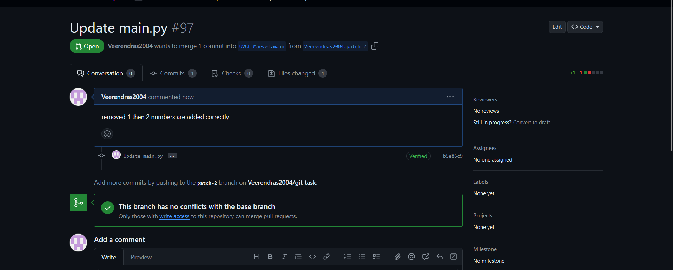Insert a quote block
The width and height of the screenshot is (673, 270).
[x=298, y=257]
